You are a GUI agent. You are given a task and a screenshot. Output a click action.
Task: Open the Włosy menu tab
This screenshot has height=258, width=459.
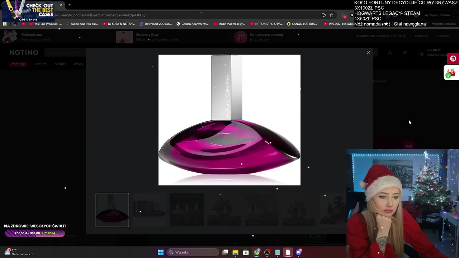[x=78, y=64]
